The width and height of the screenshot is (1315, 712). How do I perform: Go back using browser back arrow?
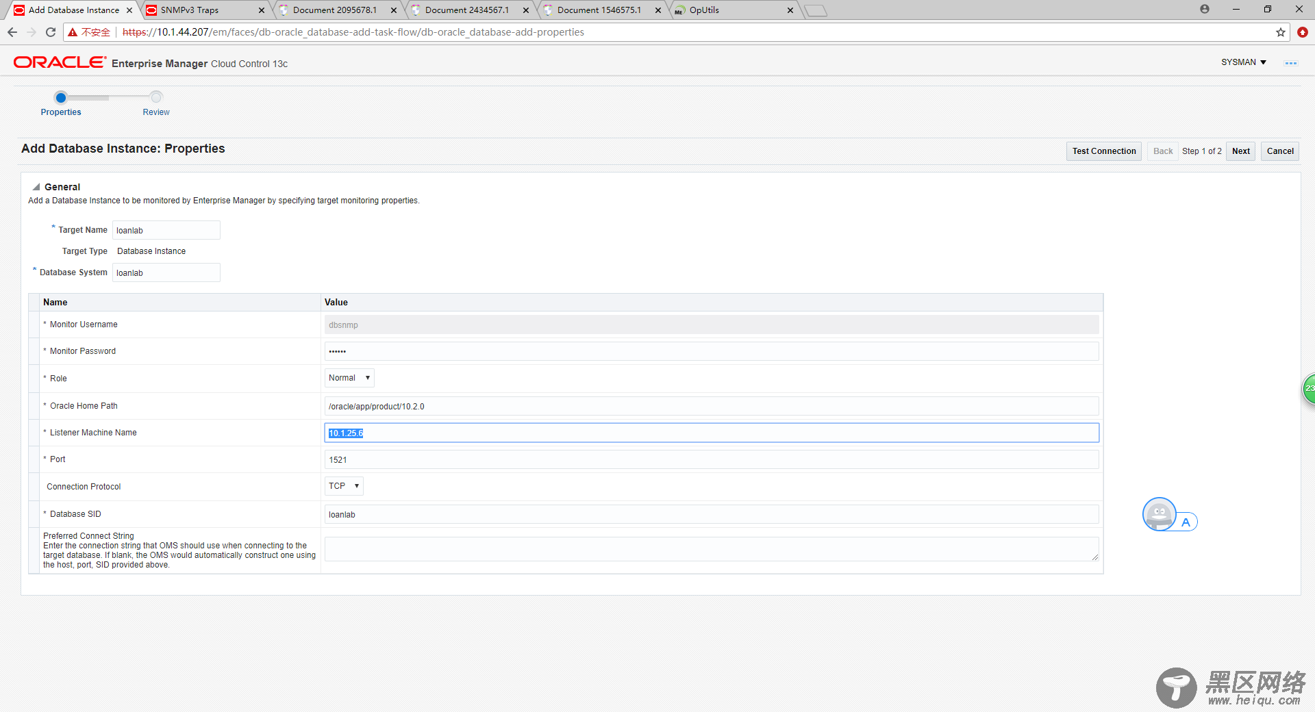(x=12, y=32)
